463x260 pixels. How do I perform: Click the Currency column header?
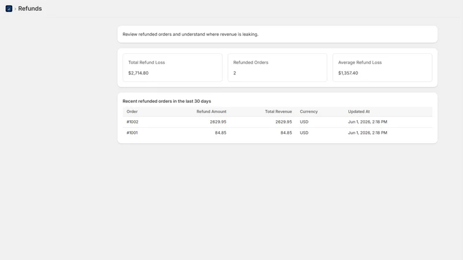click(x=308, y=112)
